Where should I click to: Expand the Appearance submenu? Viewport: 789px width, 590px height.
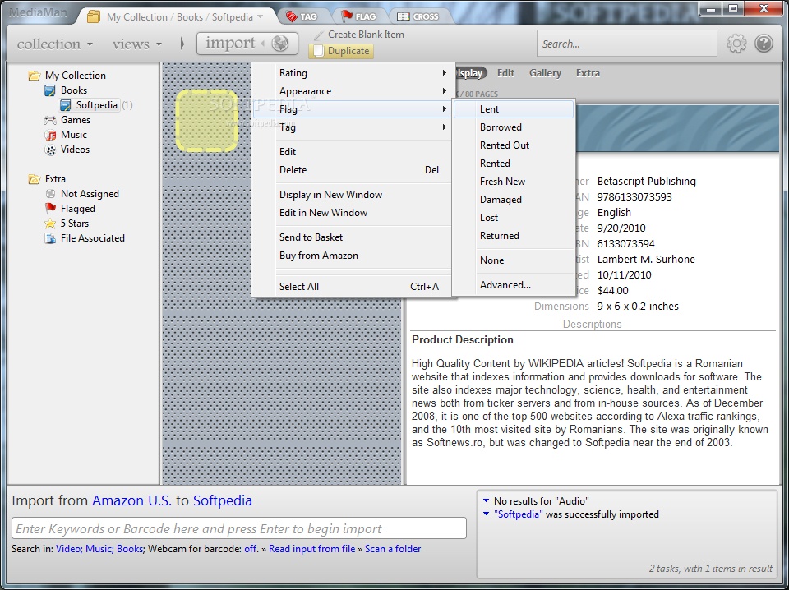[x=353, y=91]
